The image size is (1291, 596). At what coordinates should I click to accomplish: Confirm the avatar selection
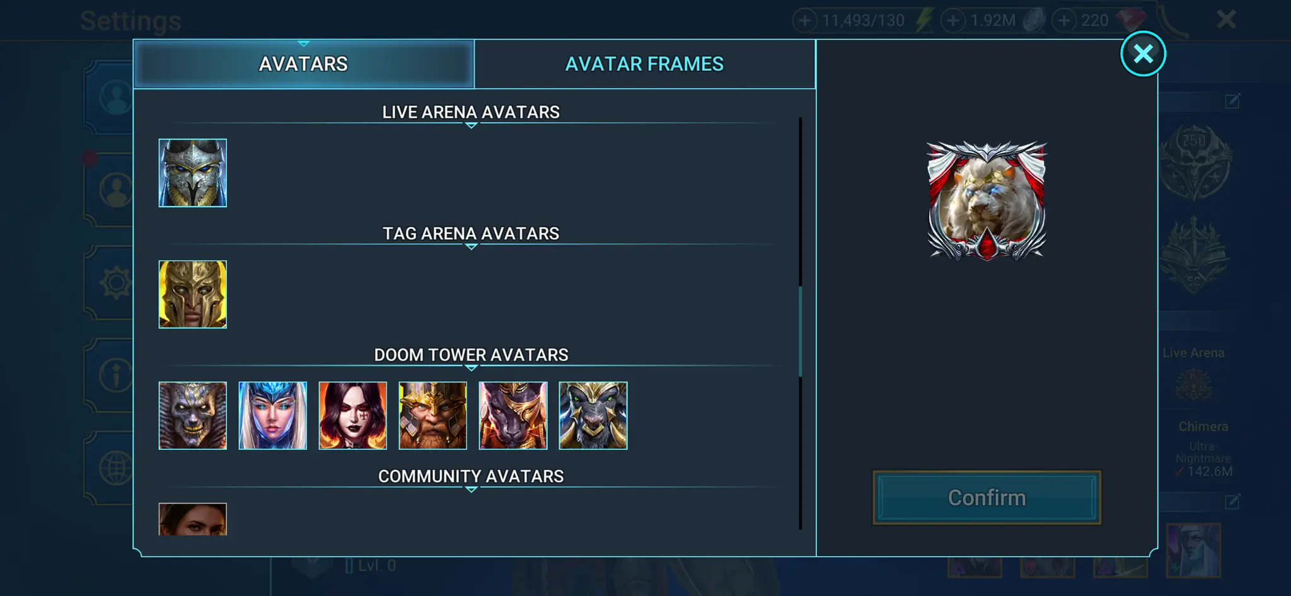[x=987, y=498]
